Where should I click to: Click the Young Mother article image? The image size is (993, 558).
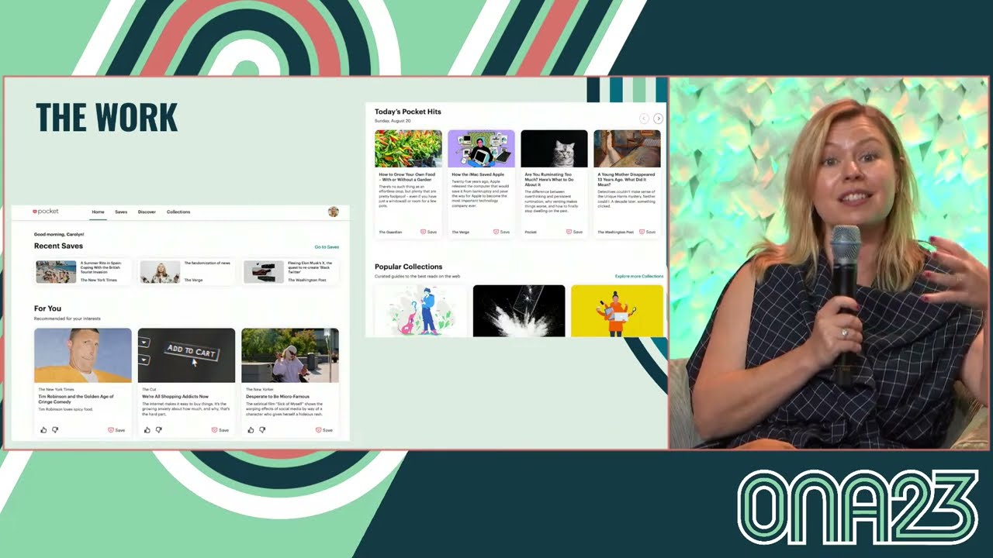(x=627, y=149)
